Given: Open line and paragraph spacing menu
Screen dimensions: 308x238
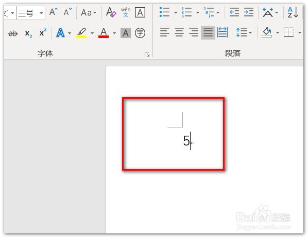Looking at the screenshot, I should point(244,32).
